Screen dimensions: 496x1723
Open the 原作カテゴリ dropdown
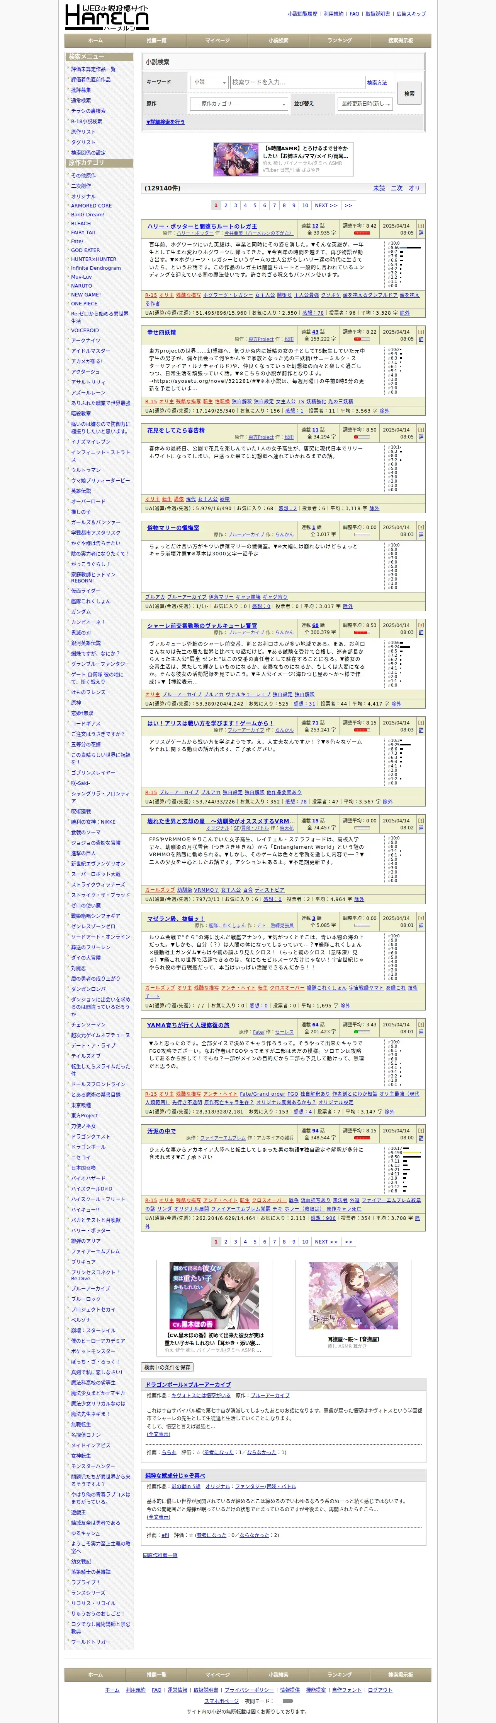[238, 104]
